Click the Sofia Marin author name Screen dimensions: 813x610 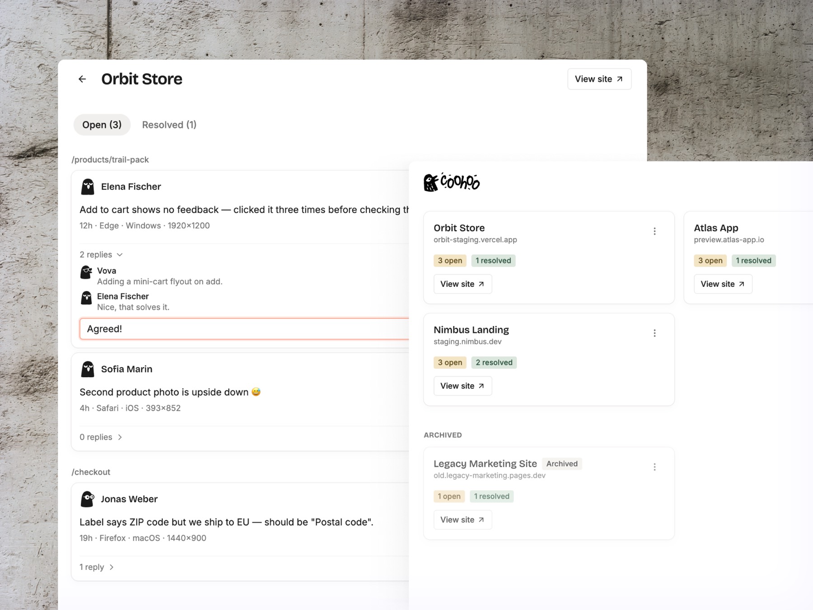coord(126,369)
